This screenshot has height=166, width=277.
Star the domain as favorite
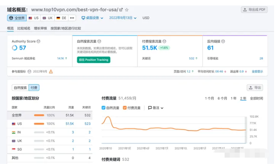coord(127,10)
